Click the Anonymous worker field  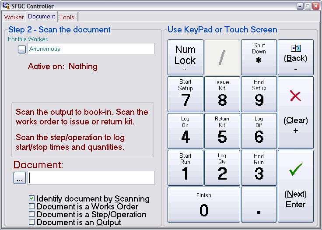click(x=91, y=49)
